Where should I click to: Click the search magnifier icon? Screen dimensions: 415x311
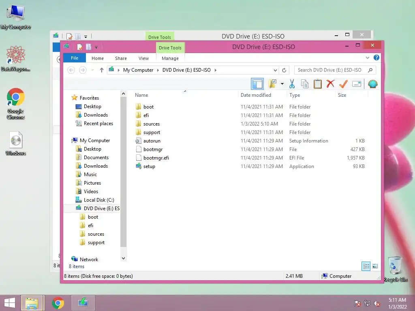coord(370,70)
